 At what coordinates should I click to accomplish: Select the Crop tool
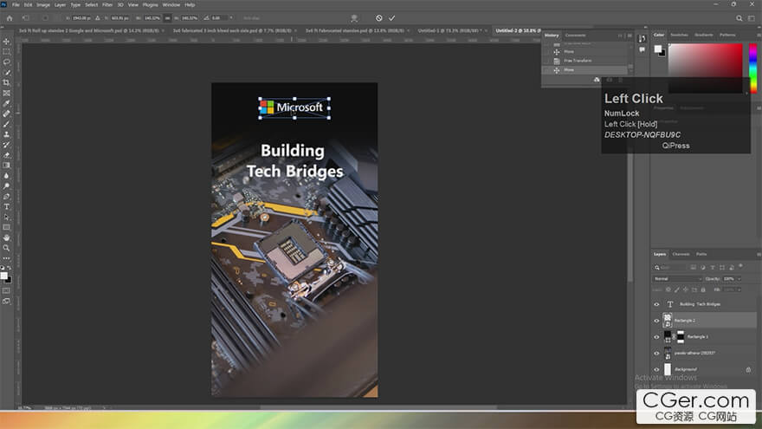coord(6,82)
